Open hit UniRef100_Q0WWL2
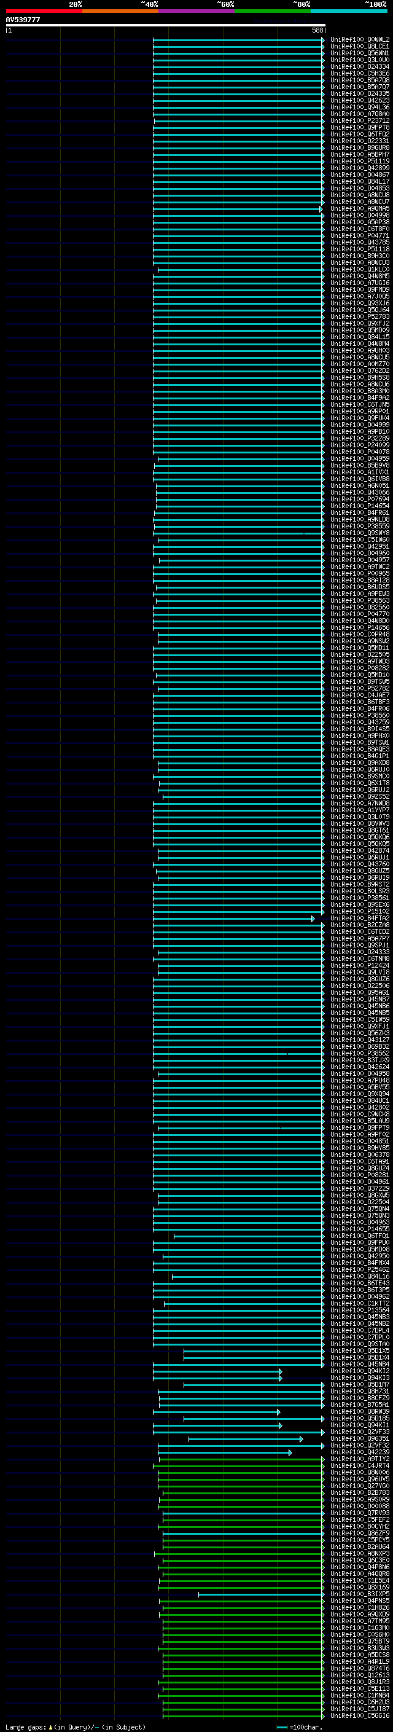This screenshot has height=1732, width=393. pyautogui.click(x=360, y=40)
